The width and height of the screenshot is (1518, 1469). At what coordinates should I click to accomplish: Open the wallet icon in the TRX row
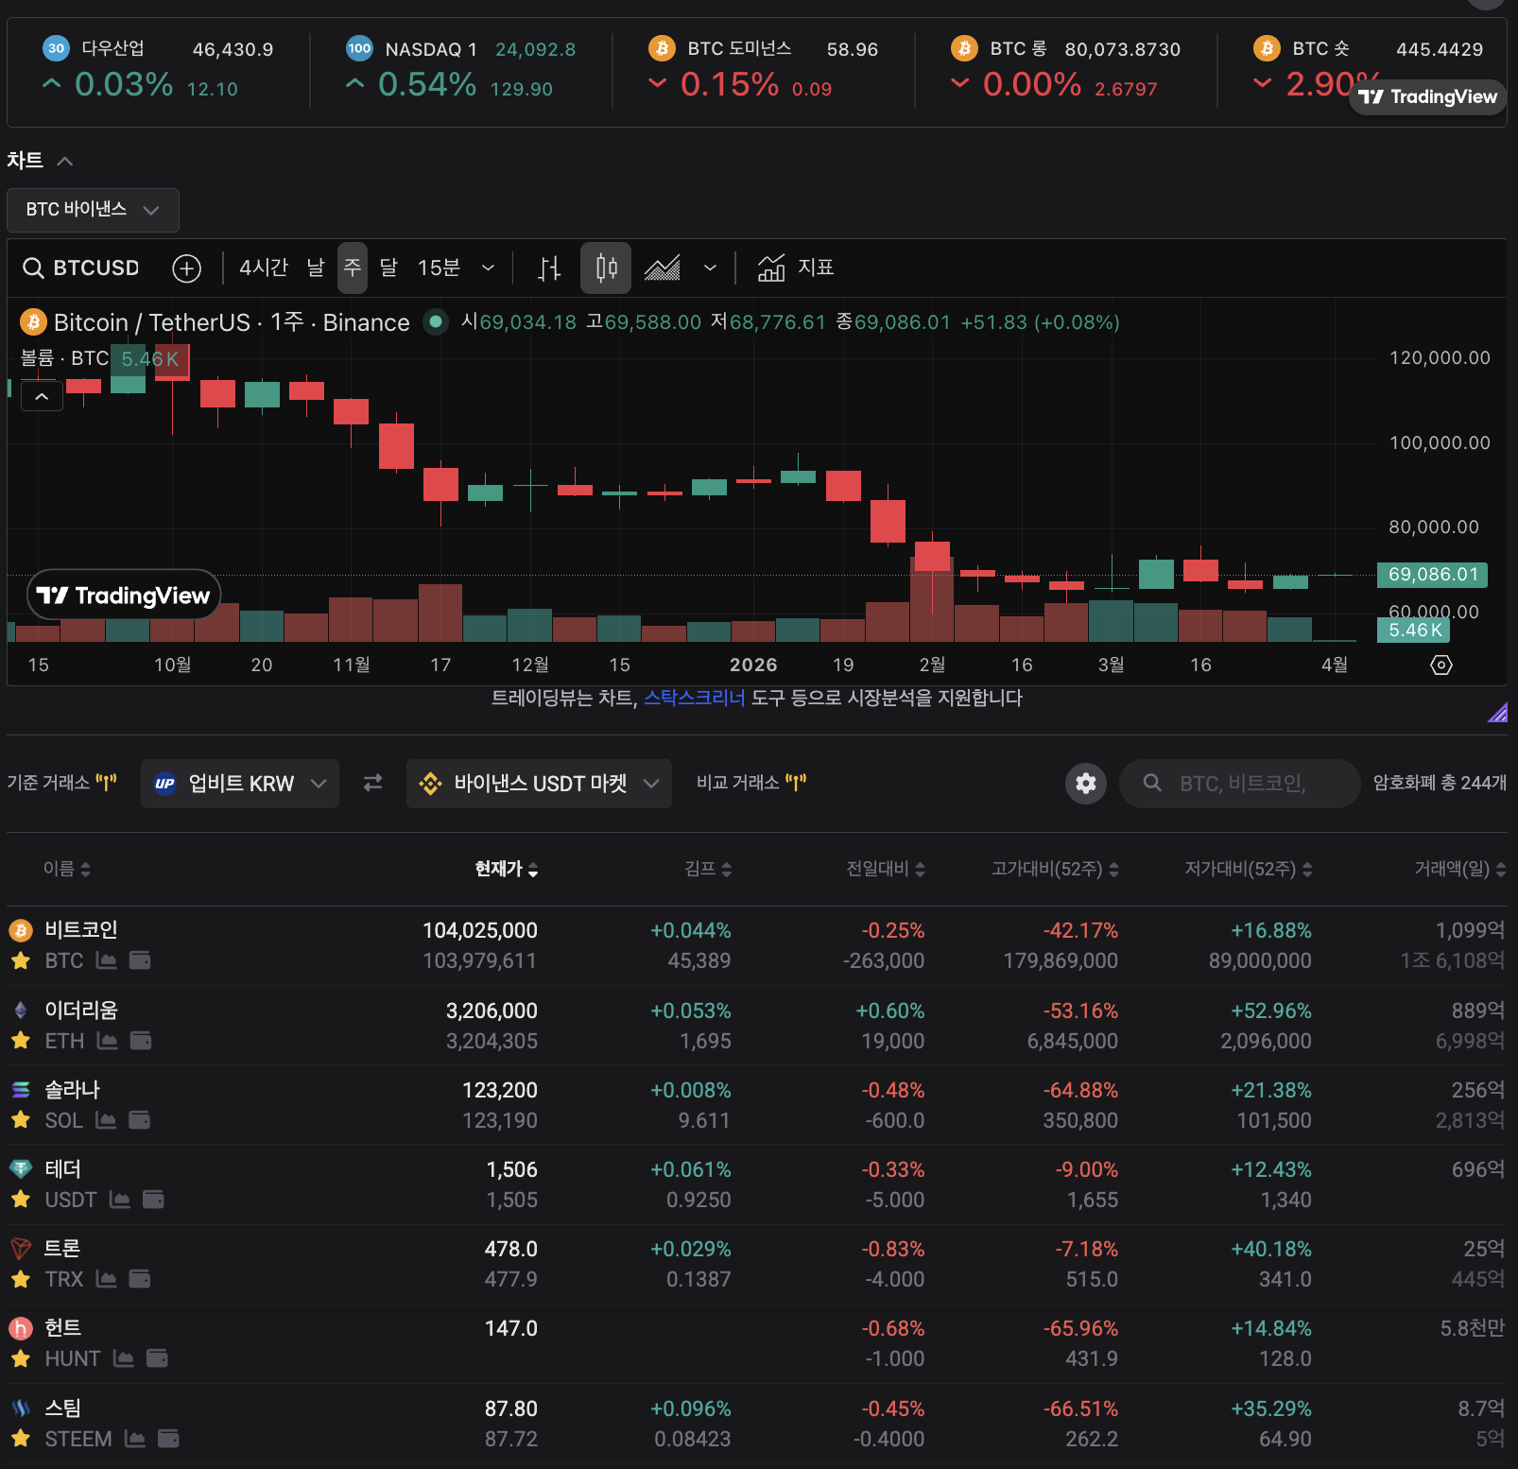(140, 1279)
